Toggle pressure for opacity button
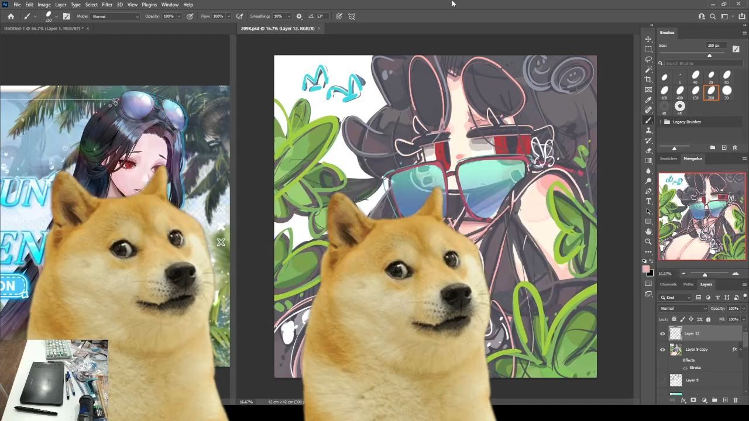Screen dimensions: 749x421 coord(190,16)
